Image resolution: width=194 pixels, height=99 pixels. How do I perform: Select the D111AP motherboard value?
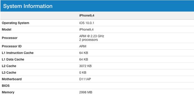coord(85,79)
